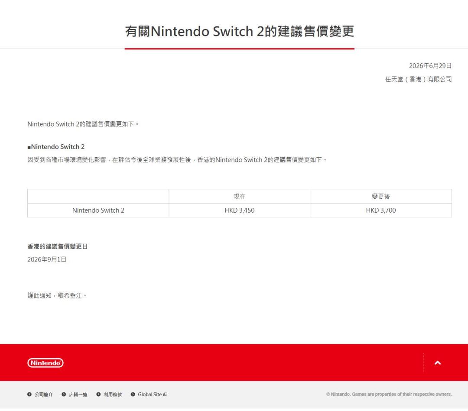Image resolution: width=468 pixels, height=411 pixels.
Task: Click the Nintendo logo in red footer
Action: [x=45, y=362]
